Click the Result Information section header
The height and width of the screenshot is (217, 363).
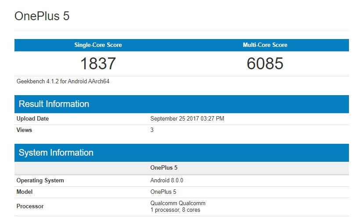182,104
